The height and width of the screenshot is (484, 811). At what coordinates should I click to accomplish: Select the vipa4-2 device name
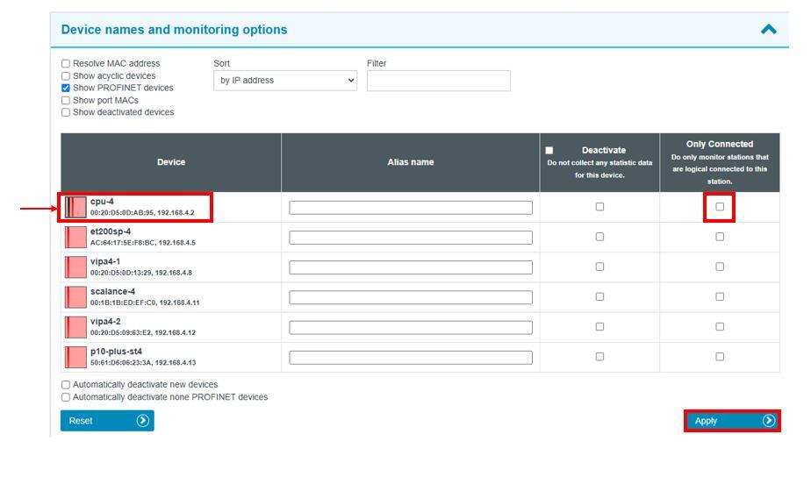(105, 321)
